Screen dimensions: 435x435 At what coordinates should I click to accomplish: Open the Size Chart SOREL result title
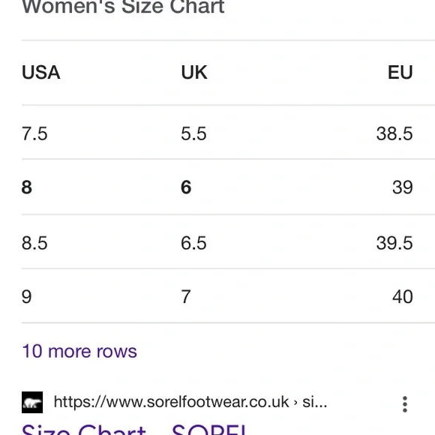tap(134, 429)
